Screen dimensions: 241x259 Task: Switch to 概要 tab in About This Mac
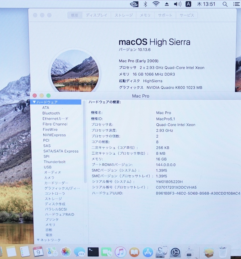(x=75, y=15)
